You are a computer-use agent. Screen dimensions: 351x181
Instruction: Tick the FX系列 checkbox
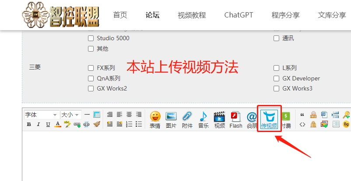(x=91, y=68)
